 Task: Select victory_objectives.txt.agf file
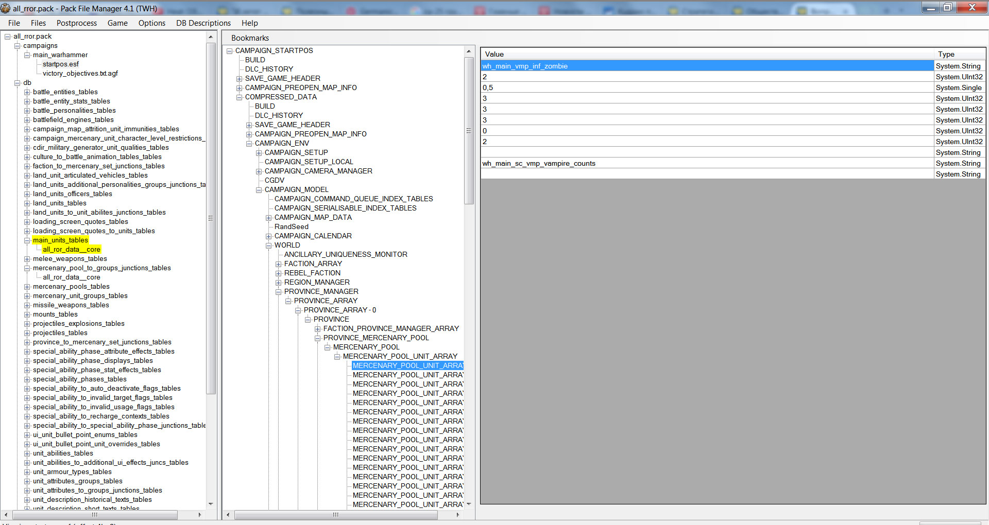coord(80,74)
